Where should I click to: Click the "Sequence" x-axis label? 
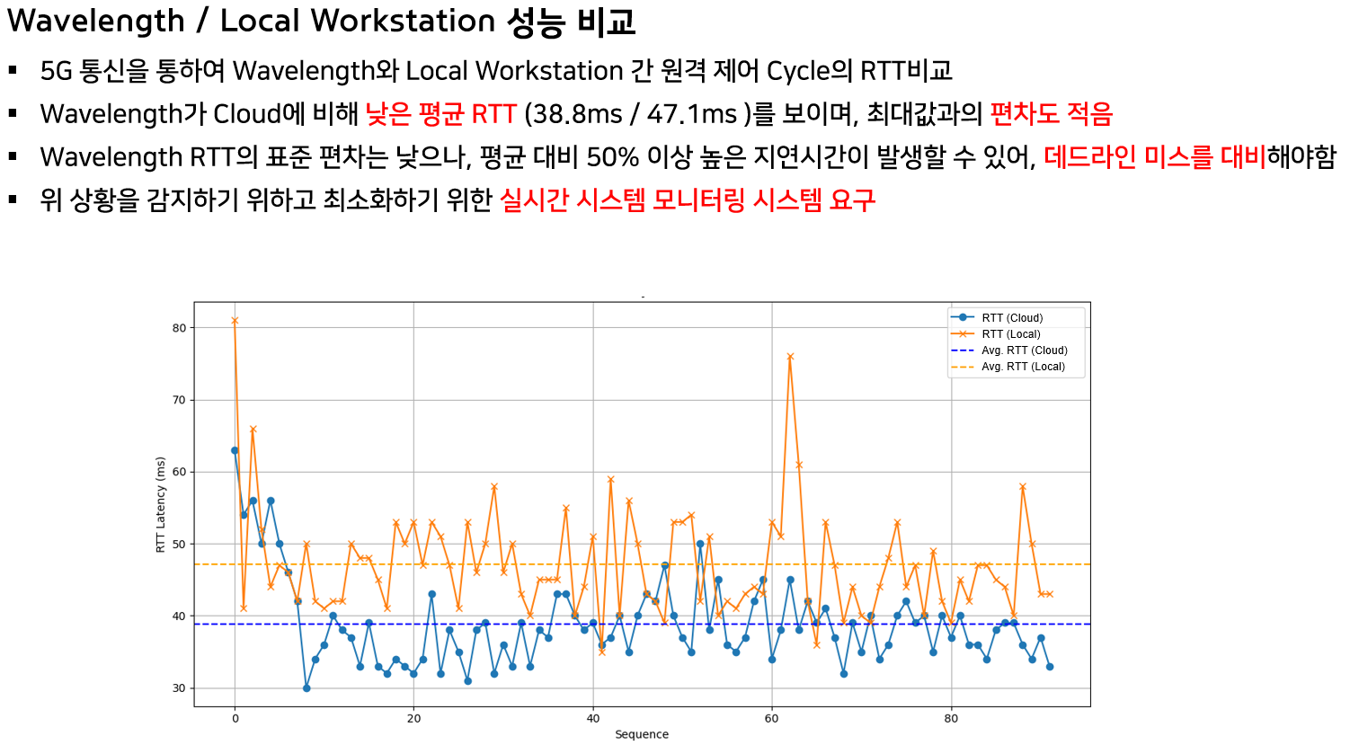642,734
